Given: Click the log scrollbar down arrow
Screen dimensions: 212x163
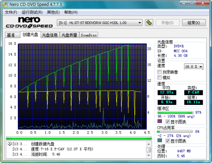Looking at the screenshot, I should [x=149, y=155].
